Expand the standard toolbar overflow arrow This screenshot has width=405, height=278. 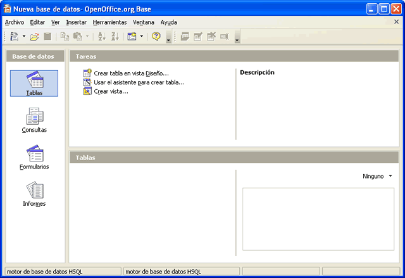(169, 37)
